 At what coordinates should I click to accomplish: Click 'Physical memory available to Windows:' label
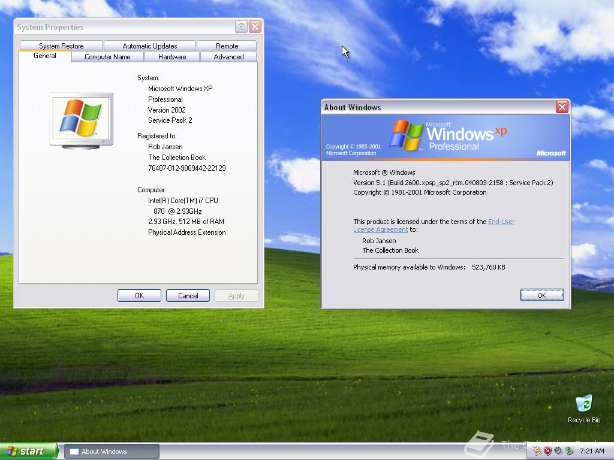[409, 267]
